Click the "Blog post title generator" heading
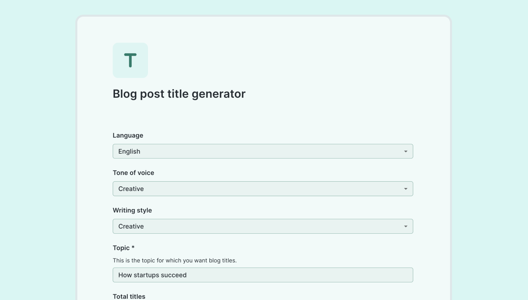This screenshot has height=300, width=528. point(179,94)
